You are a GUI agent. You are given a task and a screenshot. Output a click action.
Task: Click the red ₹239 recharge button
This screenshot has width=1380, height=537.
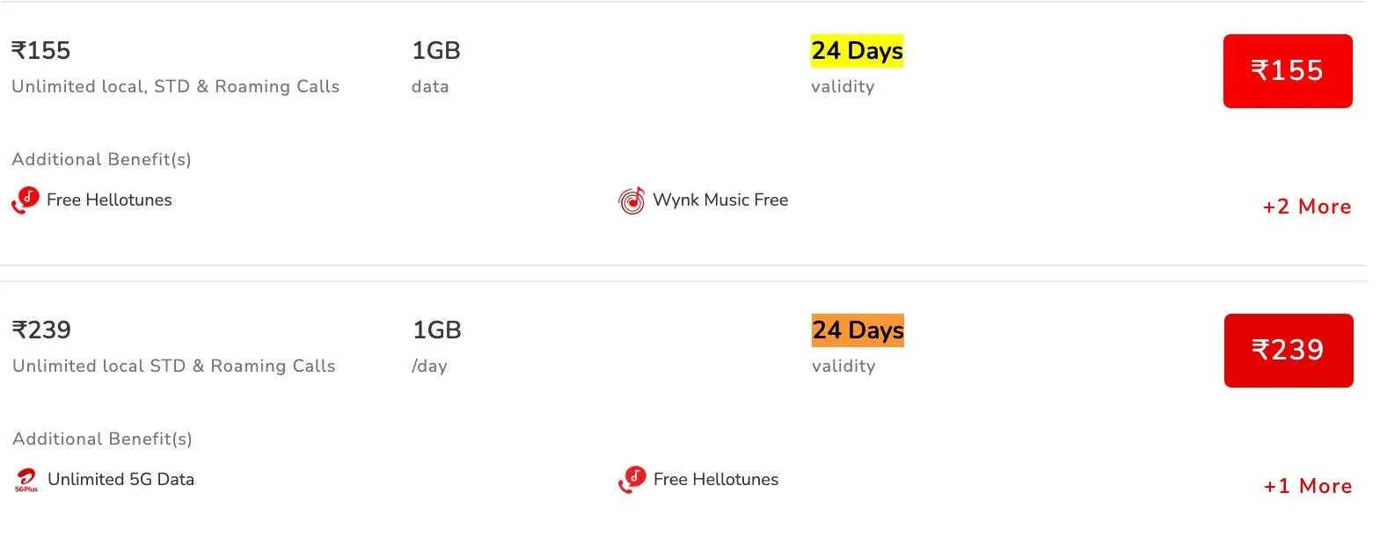point(1289,351)
